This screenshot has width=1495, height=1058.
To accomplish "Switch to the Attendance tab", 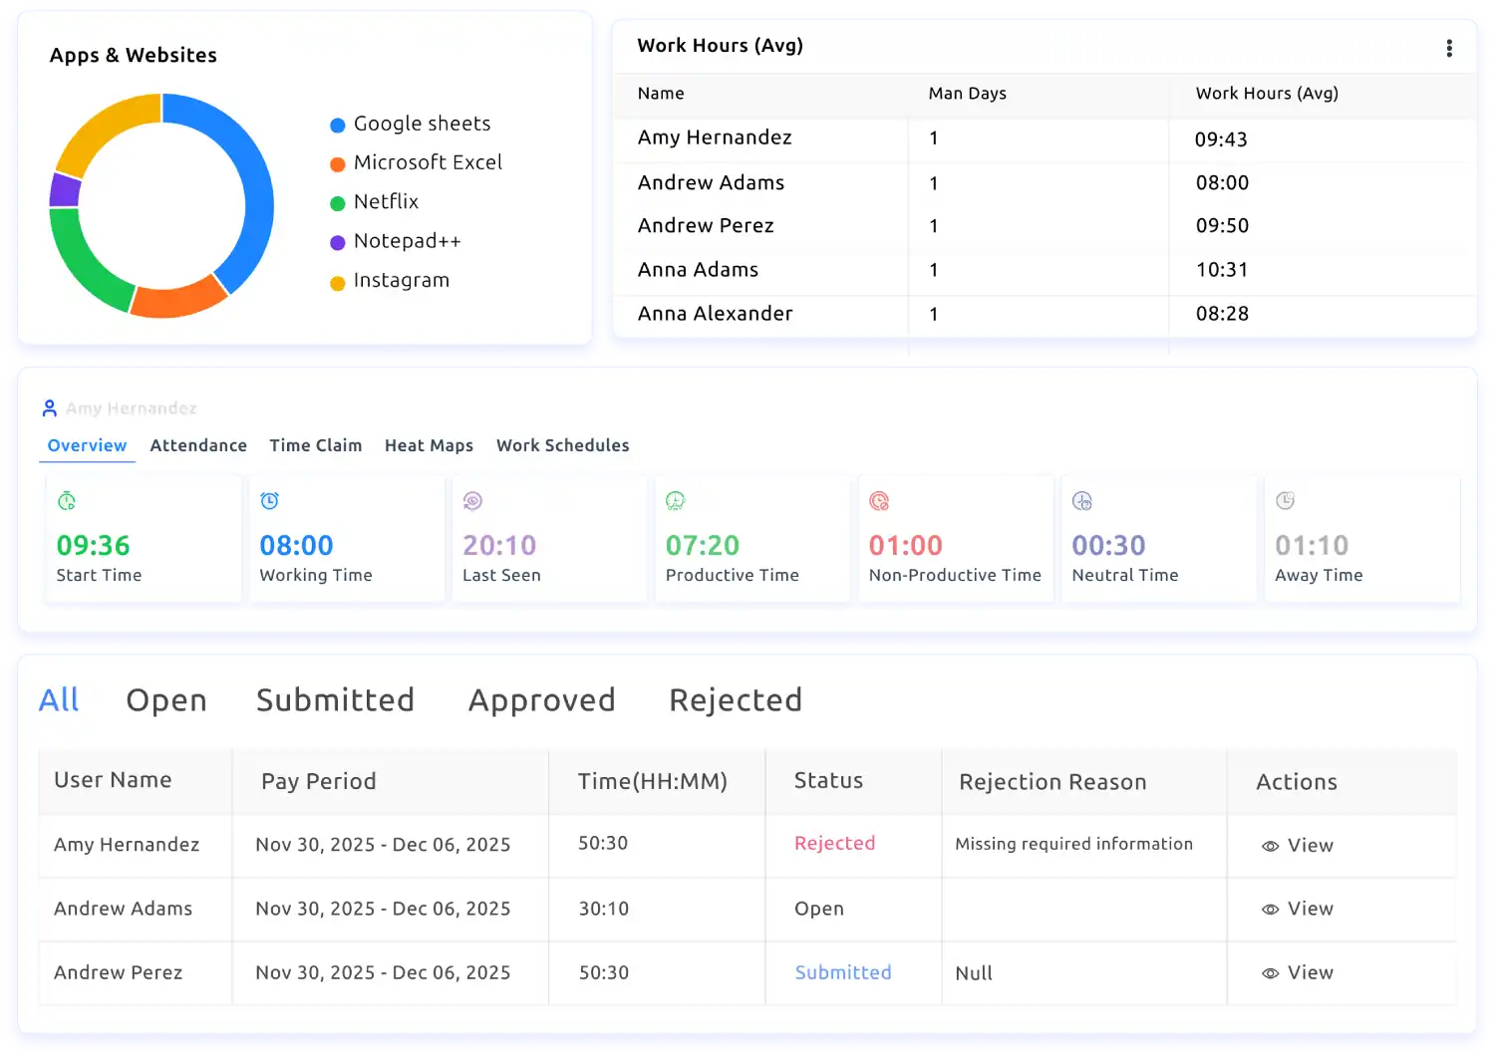I will (198, 445).
